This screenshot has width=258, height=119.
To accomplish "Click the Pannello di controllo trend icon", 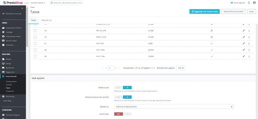I will tap(3, 14).
